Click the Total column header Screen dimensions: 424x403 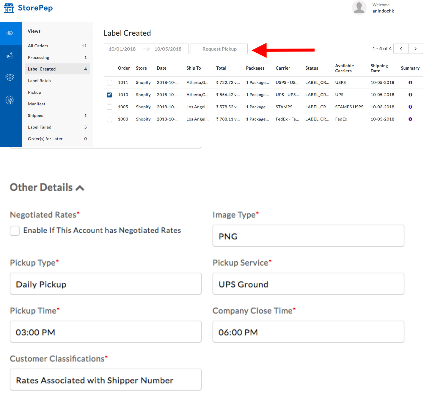click(x=221, y=68)
